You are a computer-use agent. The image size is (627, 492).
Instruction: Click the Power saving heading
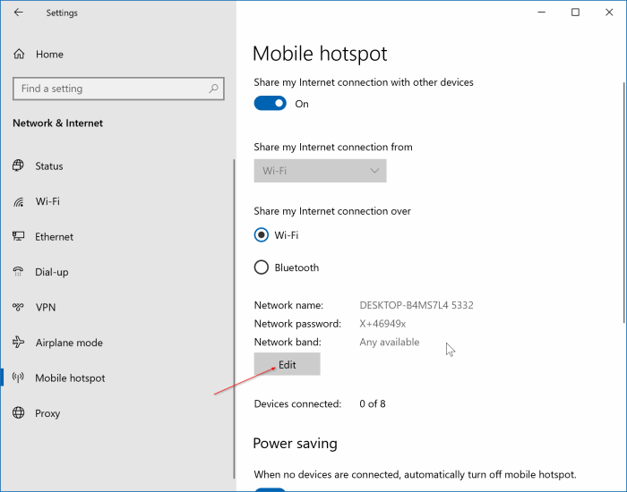295,444
